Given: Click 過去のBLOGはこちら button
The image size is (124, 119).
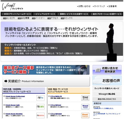Looking at the screenshot, I should (107, 99).
